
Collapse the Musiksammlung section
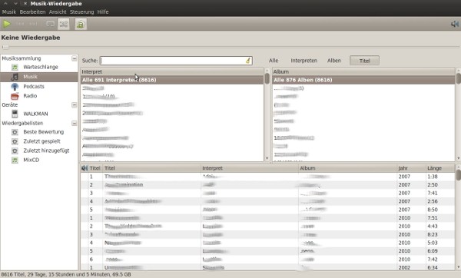tap(74, 58)
